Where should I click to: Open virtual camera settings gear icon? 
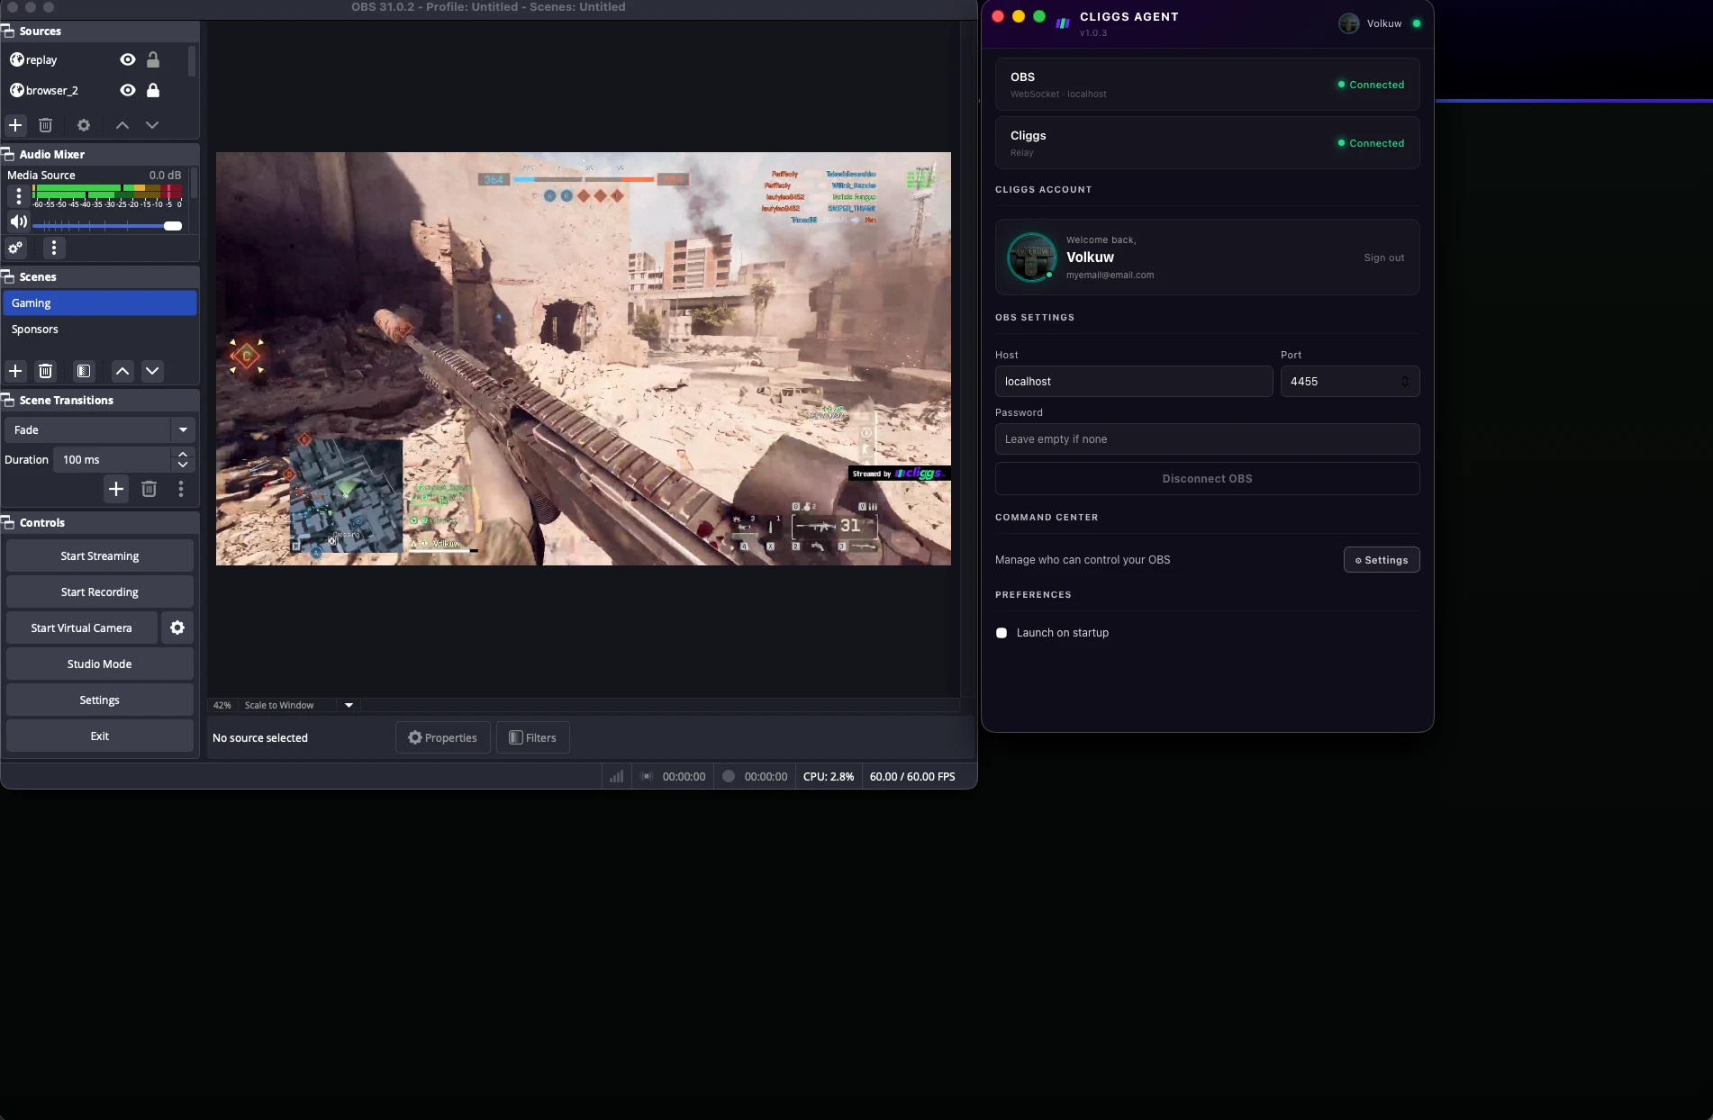[x=177, y=628]
